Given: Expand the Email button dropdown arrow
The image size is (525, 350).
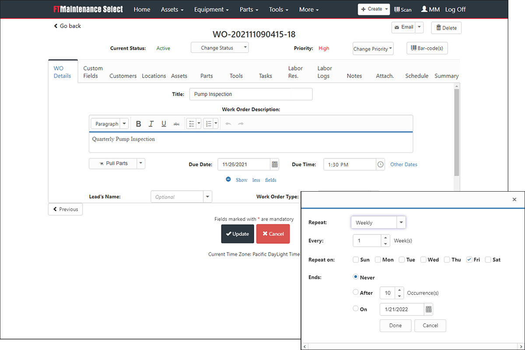Looking at the screenshot, I should (420, 27).
